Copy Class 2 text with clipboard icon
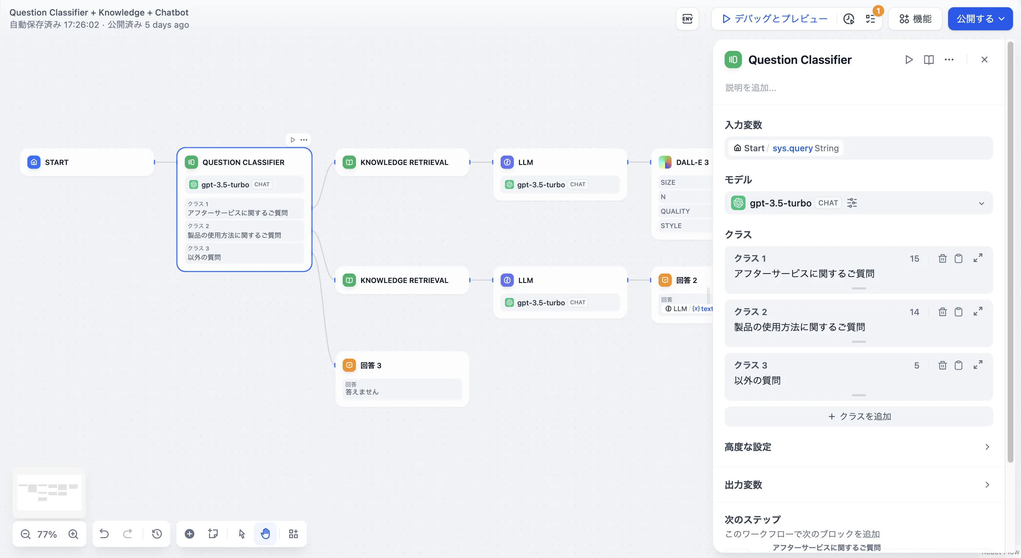This screenshot has height=558, width=1021. (x=959, y=312)
